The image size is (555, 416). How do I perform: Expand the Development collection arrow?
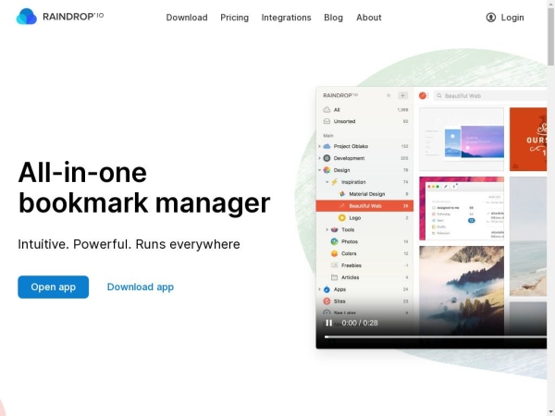click(x=319, y=158)
